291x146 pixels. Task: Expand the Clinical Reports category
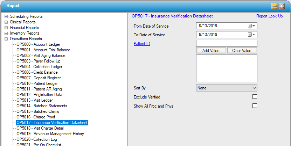(6, 22)
